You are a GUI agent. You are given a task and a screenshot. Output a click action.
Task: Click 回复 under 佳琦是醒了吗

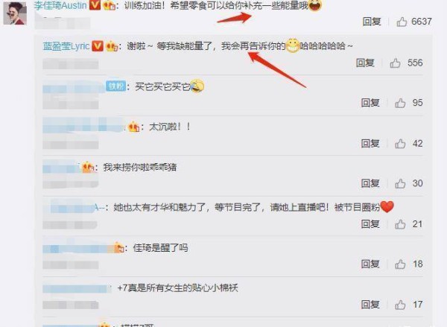[x=370, y=264]
